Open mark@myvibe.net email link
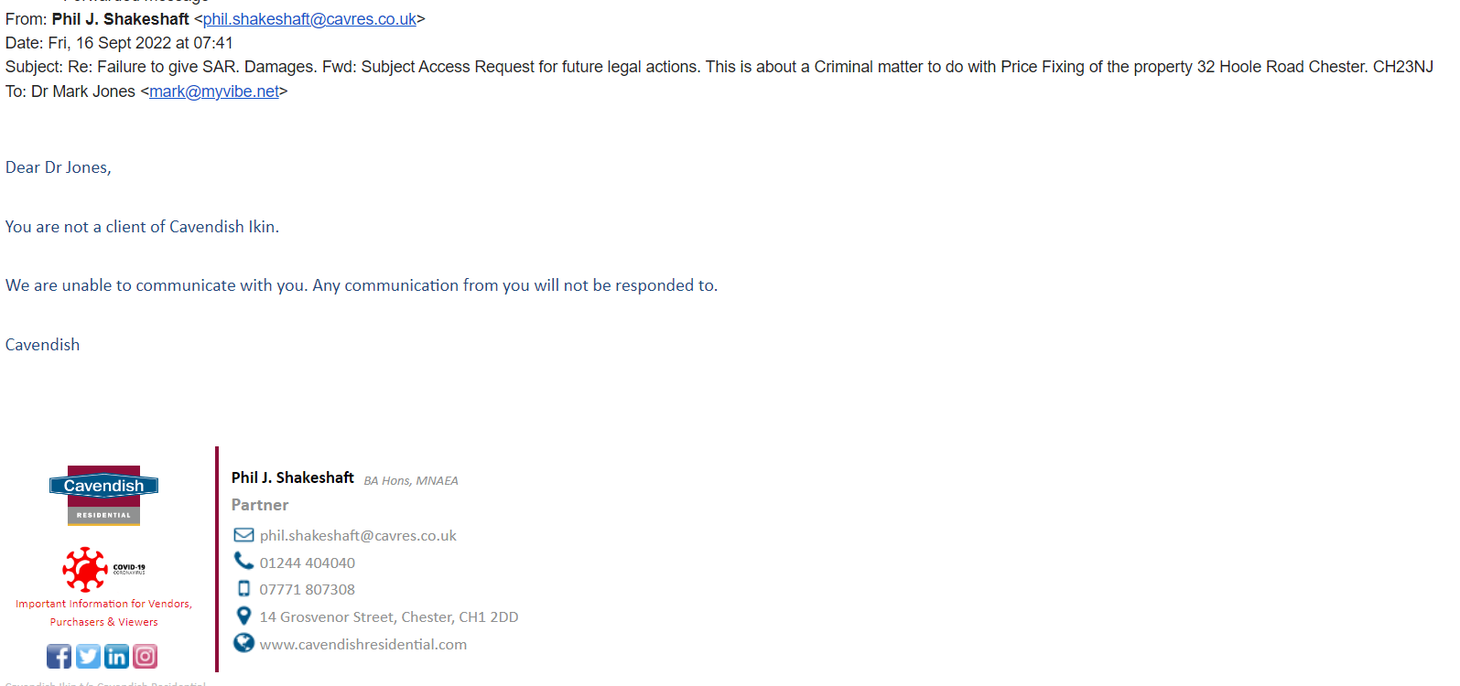 click(x=214, y=91)
